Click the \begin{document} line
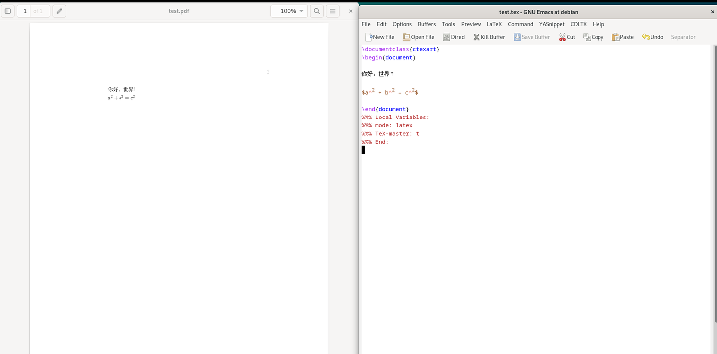717x354 pixels. click(389, 58)
